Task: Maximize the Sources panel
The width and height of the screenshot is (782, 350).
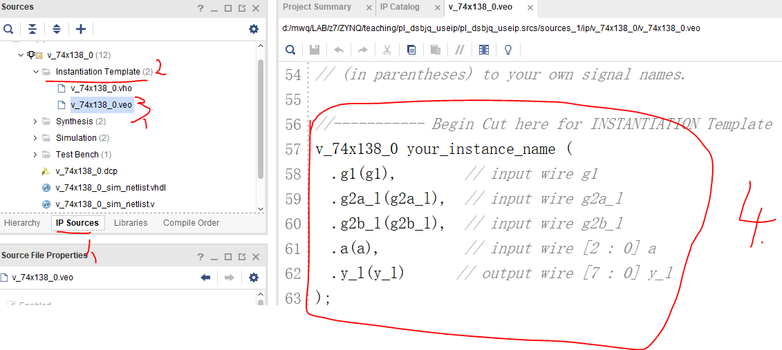Action: click(228, 8)
